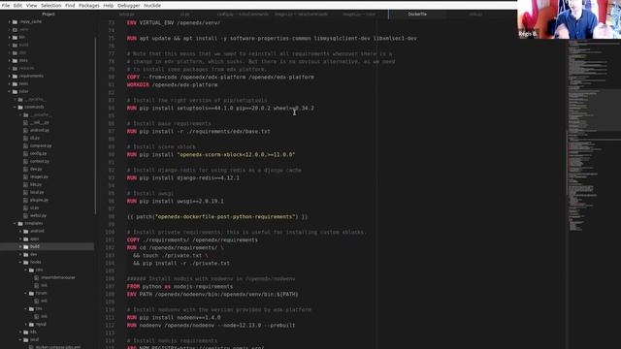The image size is (621, 349).
Task: Collapse the templates folder chevron
Action: 16,223
